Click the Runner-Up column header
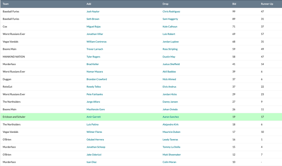Screen dimensions: 282x166 (267, 4)
